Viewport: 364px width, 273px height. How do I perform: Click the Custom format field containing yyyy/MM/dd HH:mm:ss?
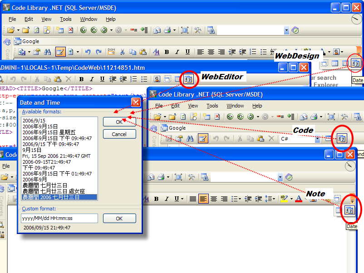[x=59, y=218]
